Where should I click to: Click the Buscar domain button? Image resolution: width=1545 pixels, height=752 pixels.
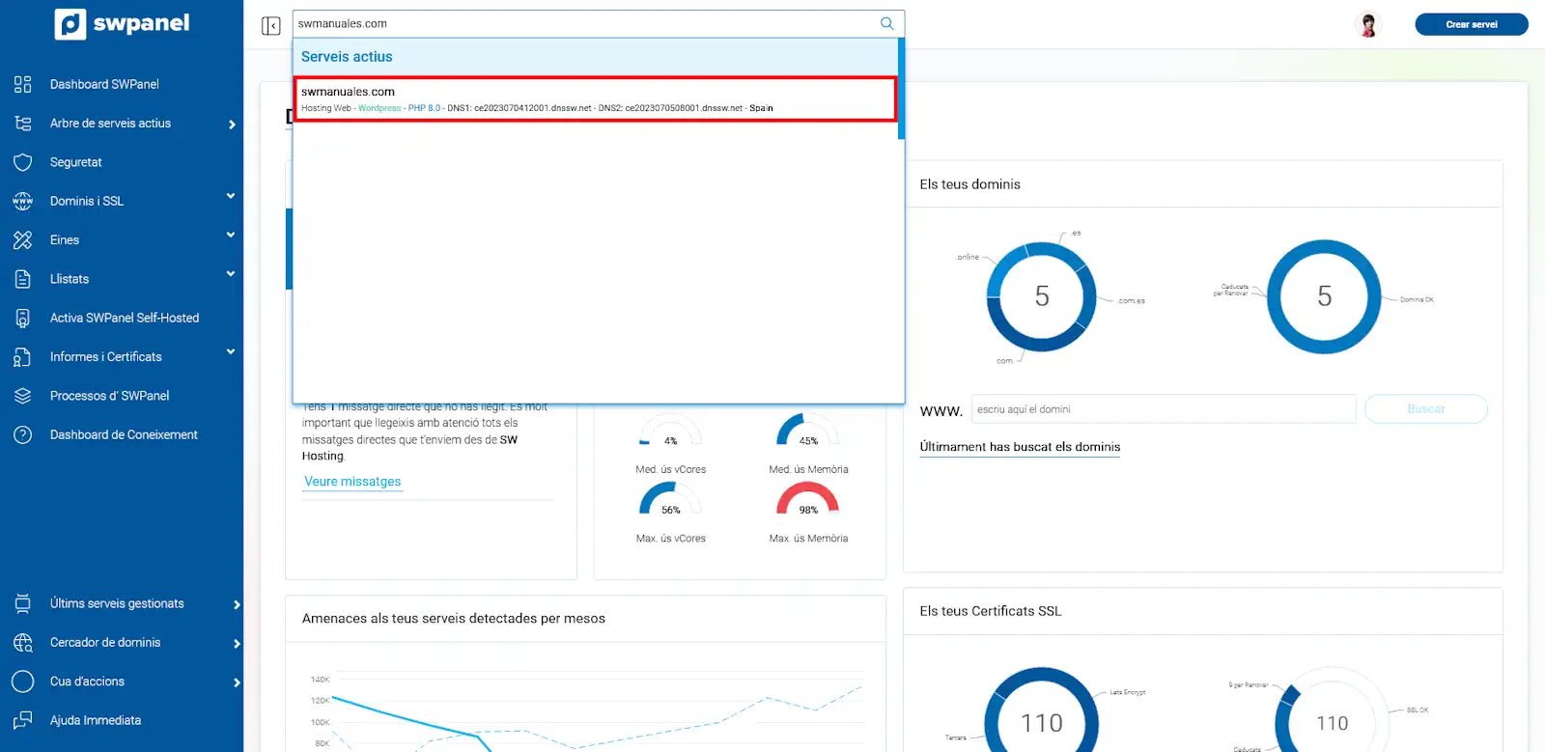tap(1426, 409)
